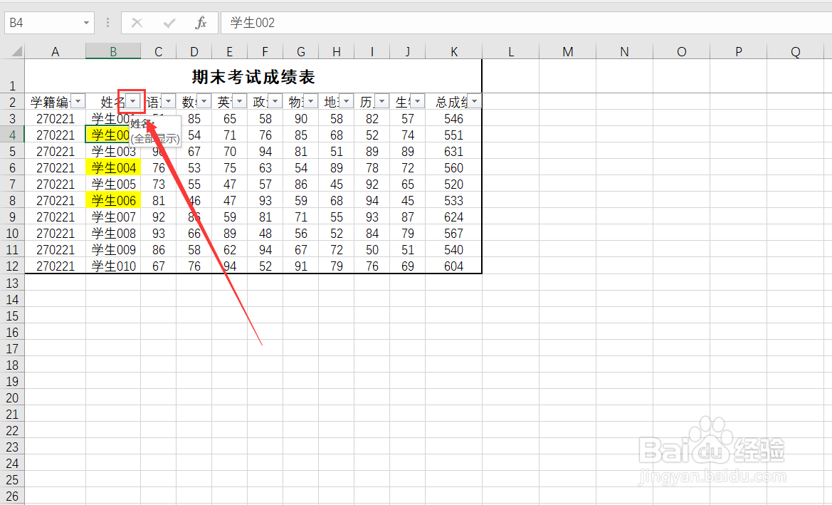This screenshot has height=505, width=832.
Task: Click the Select All triangle above row 1
Action: (17, 51)
